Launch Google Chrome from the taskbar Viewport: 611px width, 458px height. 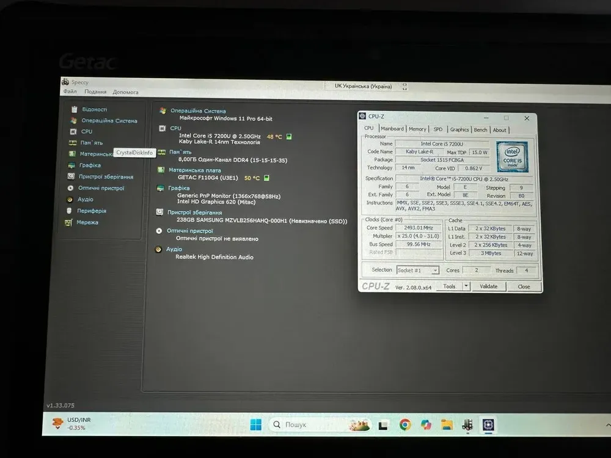point(405,424)
